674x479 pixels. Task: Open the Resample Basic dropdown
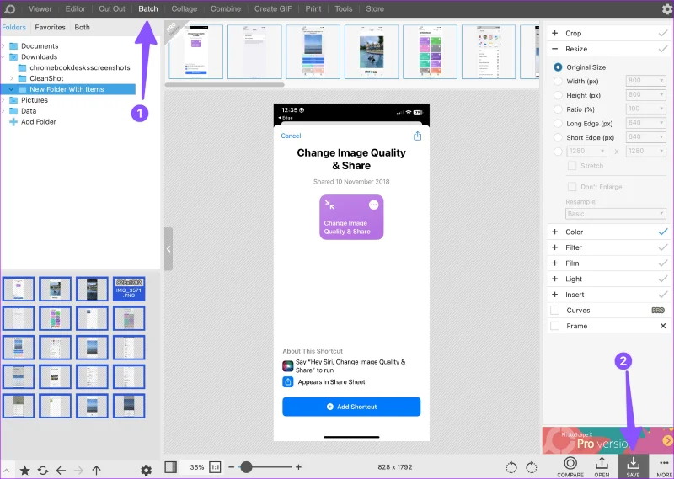point(616,214)
